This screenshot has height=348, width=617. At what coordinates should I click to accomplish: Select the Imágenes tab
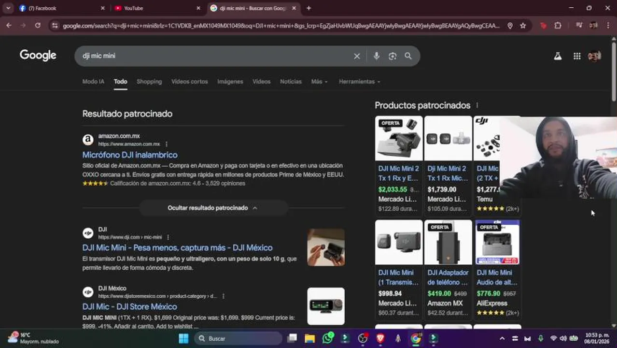point(230,82)
